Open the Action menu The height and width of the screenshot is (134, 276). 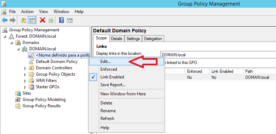tap(27, 12)
